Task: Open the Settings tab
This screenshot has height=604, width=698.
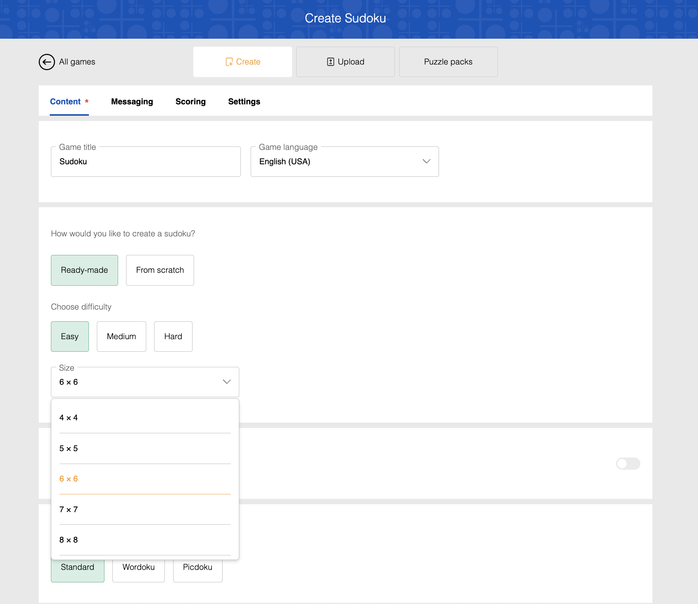Action: coord(244,102)
